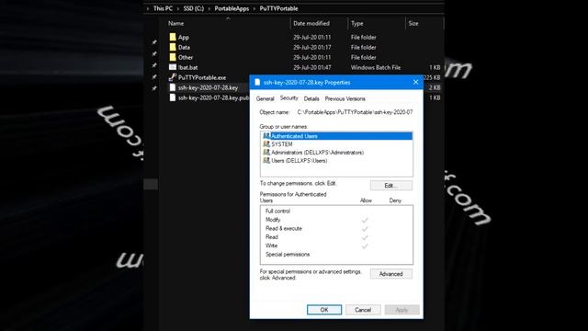The height and width of the screenshot is (331, 588).
Task: Switch to the General tab
Action: [266, 98]
